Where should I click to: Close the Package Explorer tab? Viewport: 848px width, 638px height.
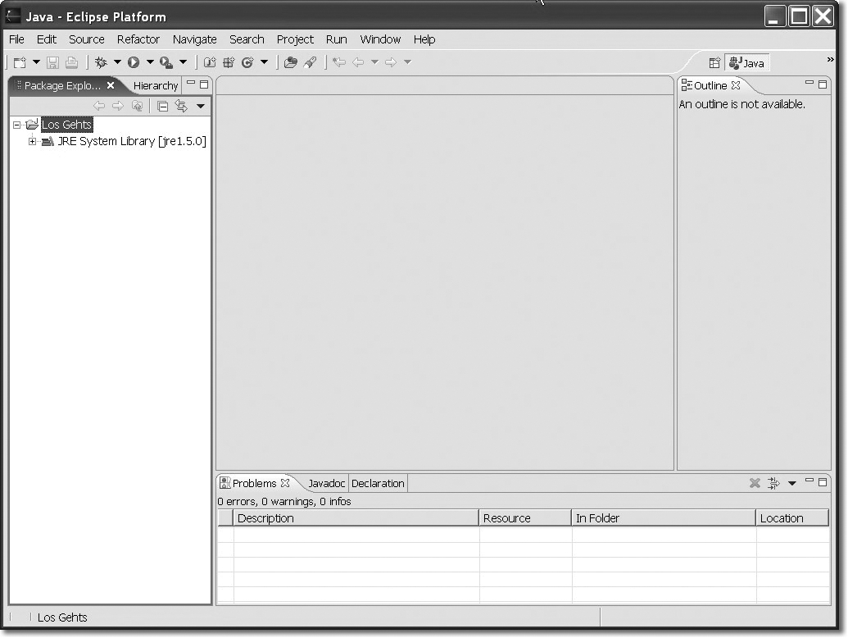[x=111, y=85]
